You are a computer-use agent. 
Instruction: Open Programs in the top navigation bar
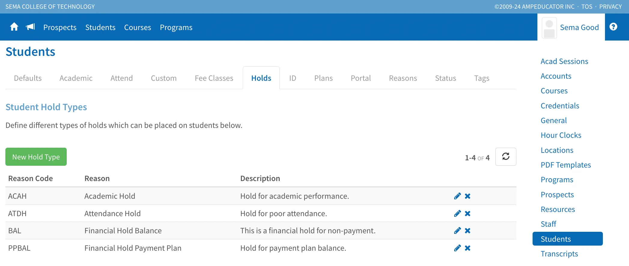[176, 27]
